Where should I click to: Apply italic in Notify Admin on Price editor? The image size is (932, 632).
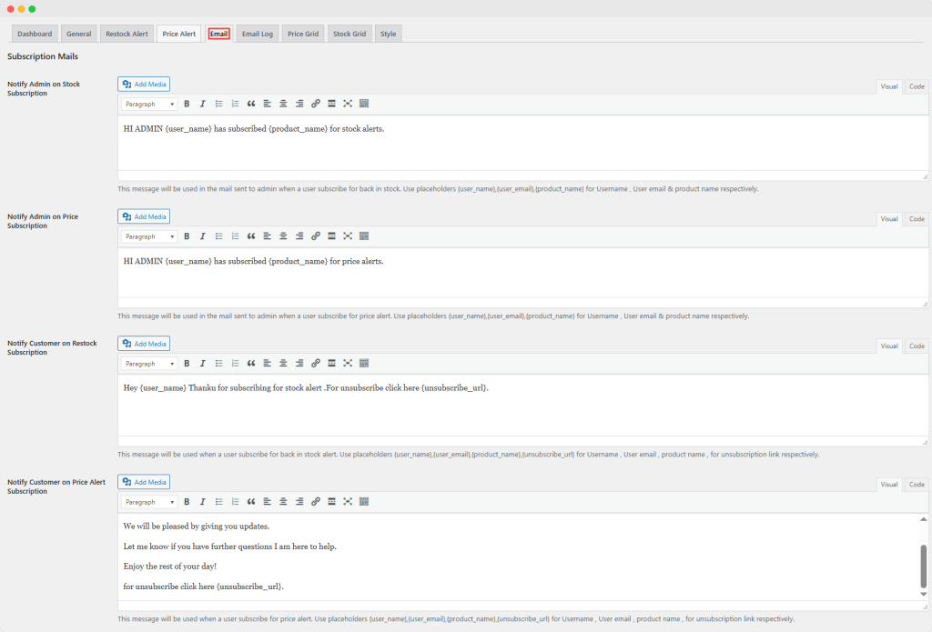click(203, 236)
